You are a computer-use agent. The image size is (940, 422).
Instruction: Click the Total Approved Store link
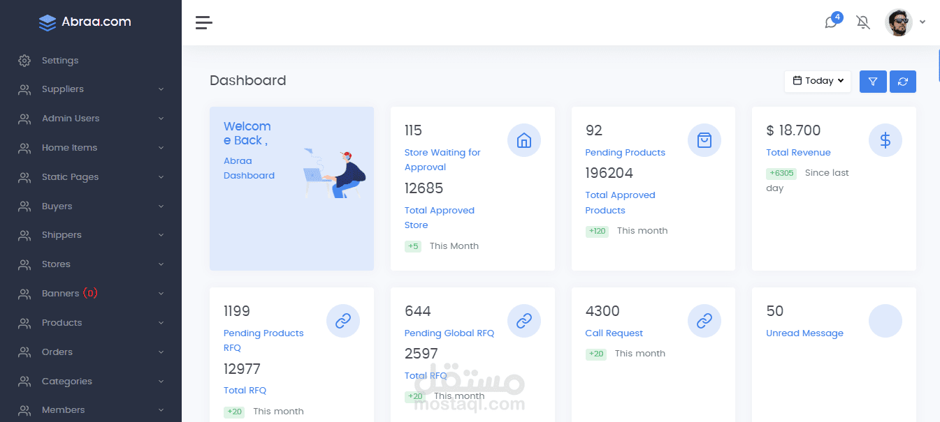pos(440,217)
